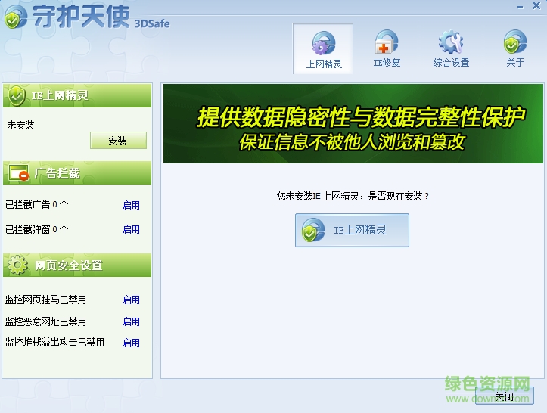Click the green shield logo in title bar
This screenshot has height=413, width=547.
coord(14,17)
